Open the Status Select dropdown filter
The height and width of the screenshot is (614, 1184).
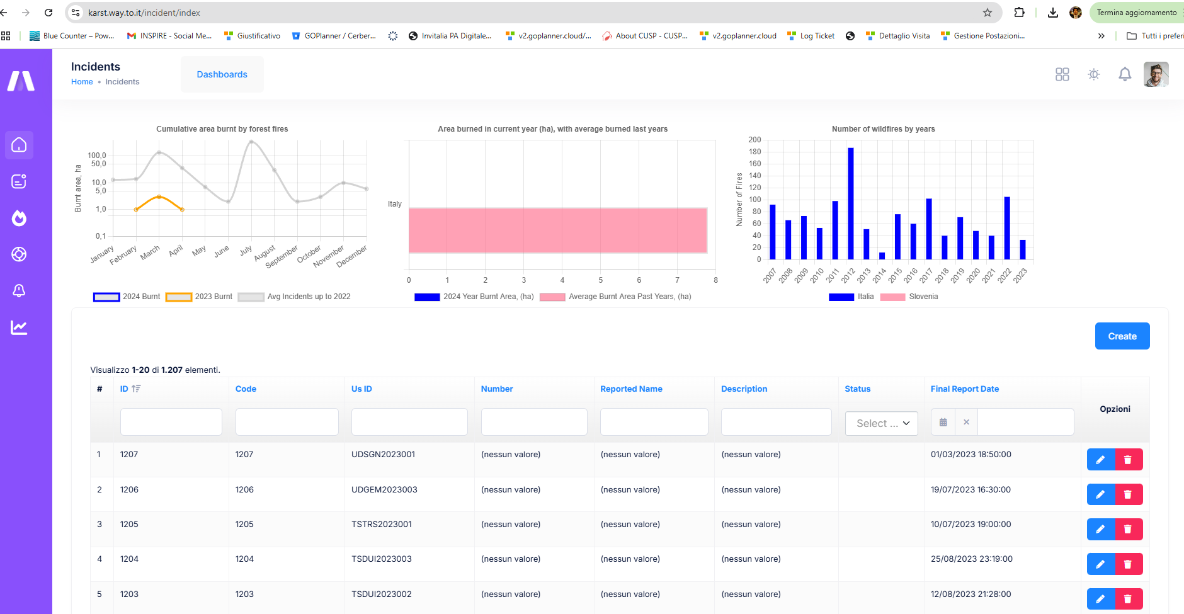coord(881,423)
